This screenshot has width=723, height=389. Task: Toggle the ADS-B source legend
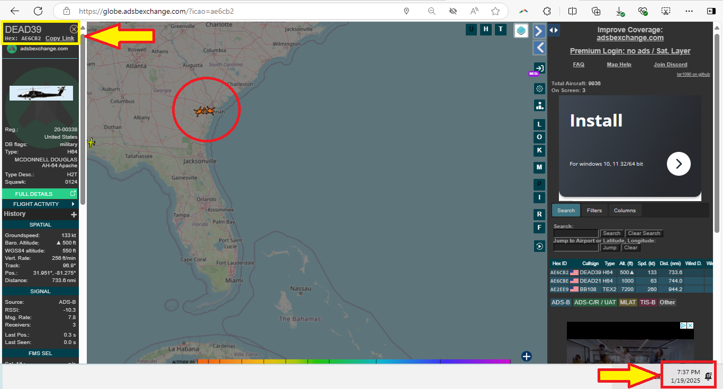(x=561, y=302)
